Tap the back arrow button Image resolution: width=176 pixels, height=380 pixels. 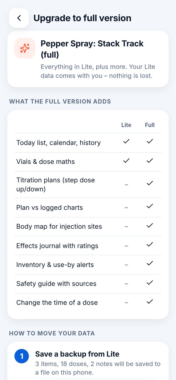coord(19,18)
